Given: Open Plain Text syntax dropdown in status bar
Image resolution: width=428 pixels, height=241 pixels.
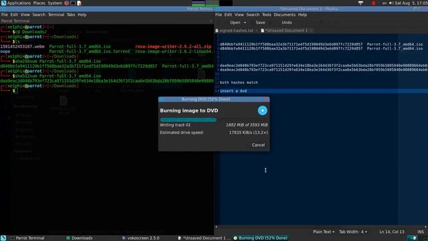Looking at the screenshot, I should tap(324, 232).
